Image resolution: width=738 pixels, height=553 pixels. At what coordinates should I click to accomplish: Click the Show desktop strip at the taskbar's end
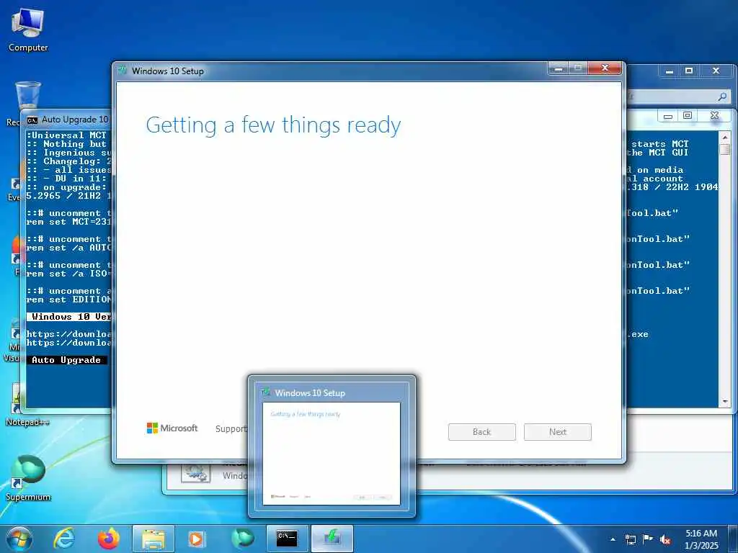[733, 539]
